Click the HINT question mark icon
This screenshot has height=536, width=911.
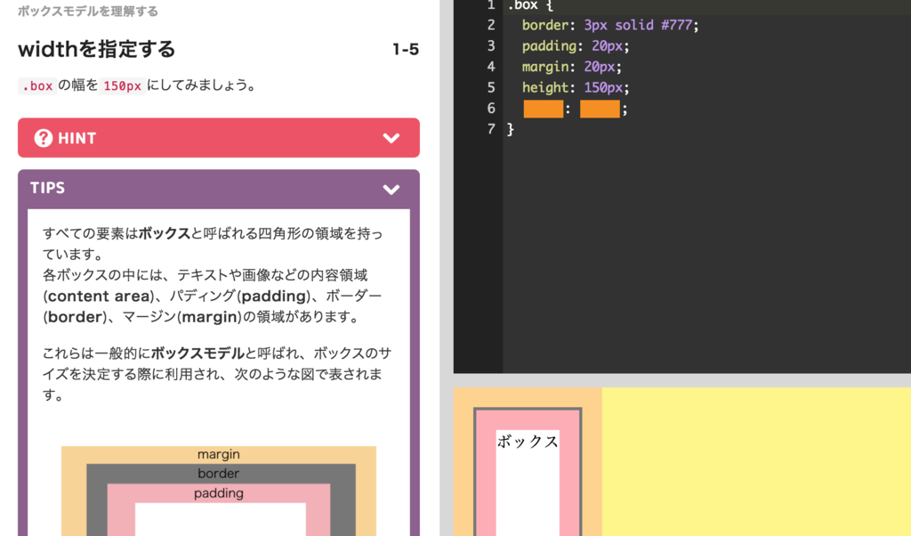click(43, 138)
